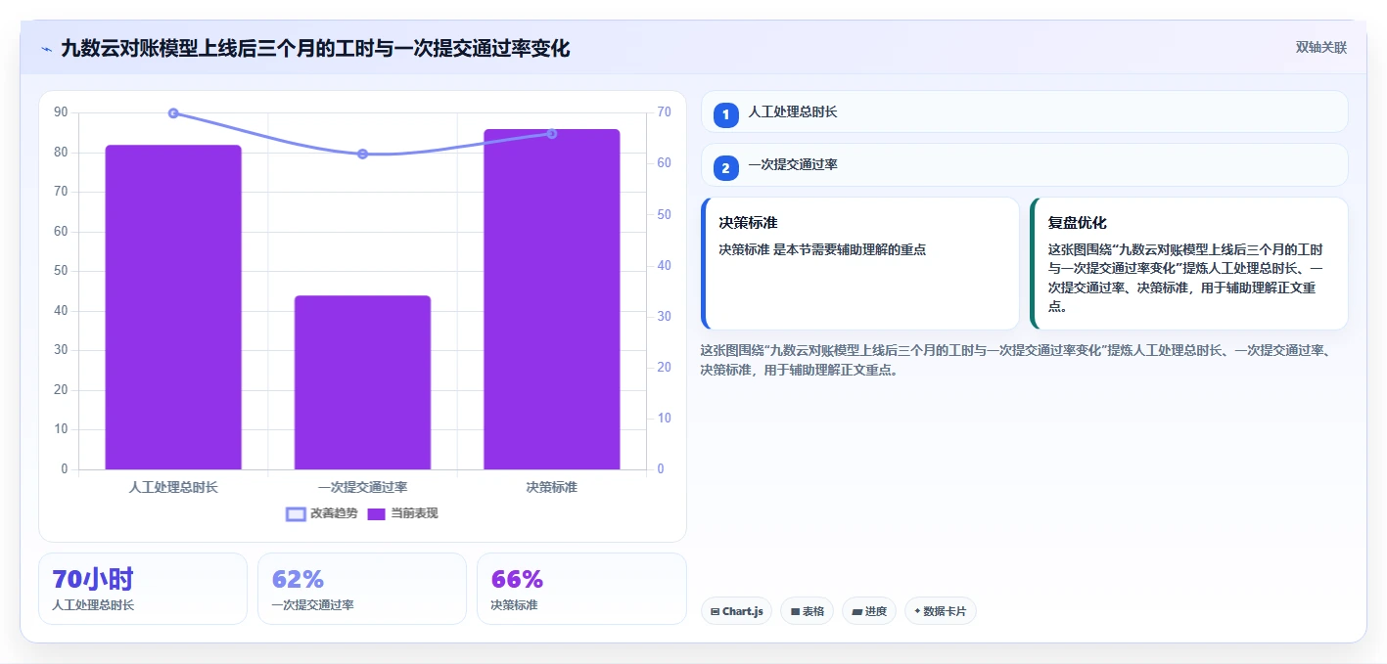Toggle the 改善趋势 legend swatch
This screenshot has height=664, width=1387.
[296, 513]
